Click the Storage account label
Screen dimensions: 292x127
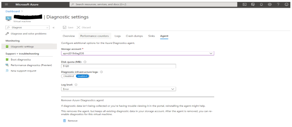(x=71, y=49)
